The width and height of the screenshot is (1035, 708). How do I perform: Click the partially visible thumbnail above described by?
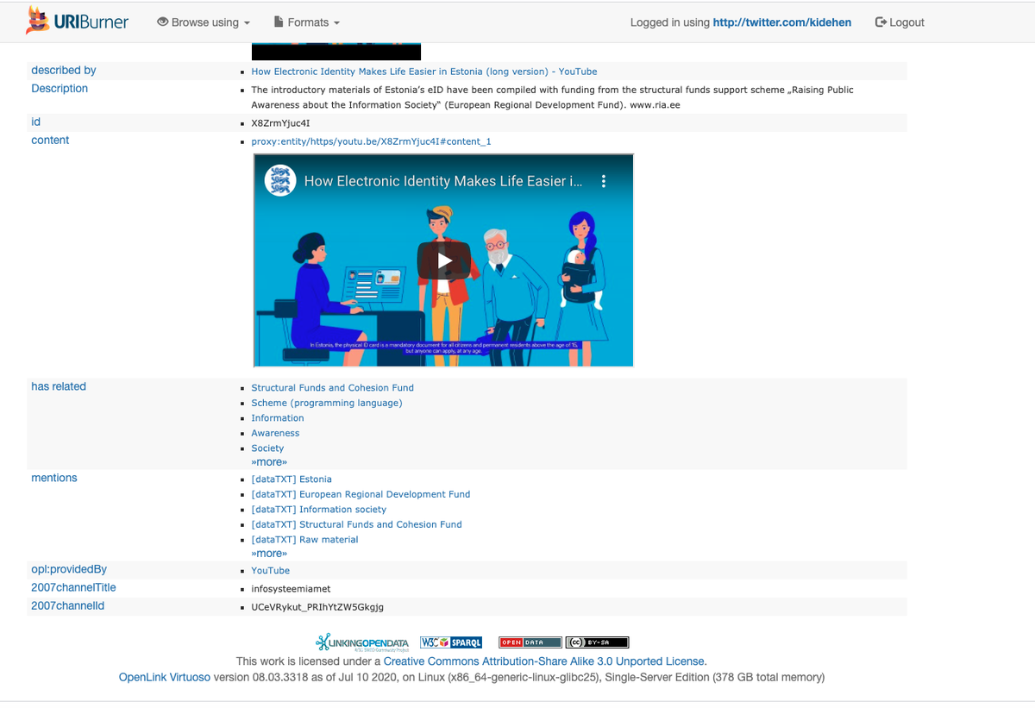click(x=336, y=52)
